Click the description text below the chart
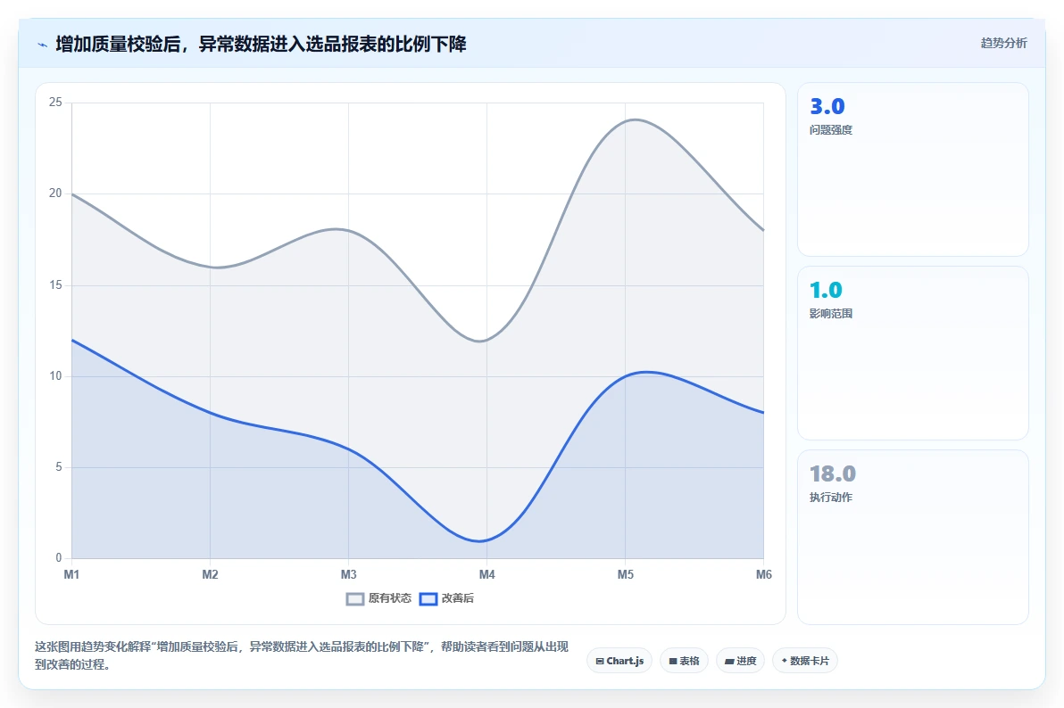1064x708 pixels. click(302, 655)
